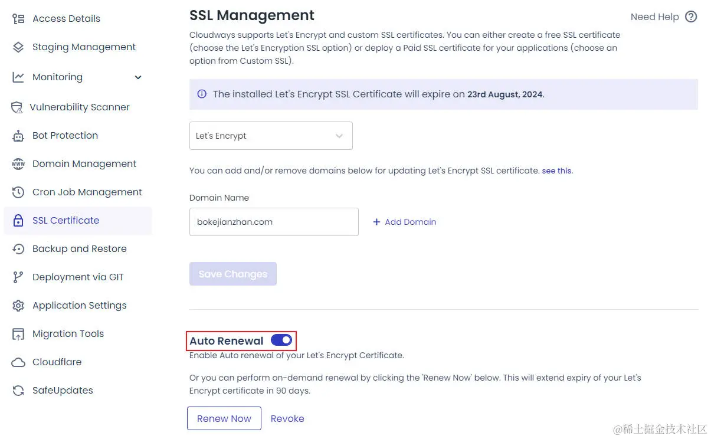Open Access Details page
This screenshot has height=439, width=711.
coord(66,19)
